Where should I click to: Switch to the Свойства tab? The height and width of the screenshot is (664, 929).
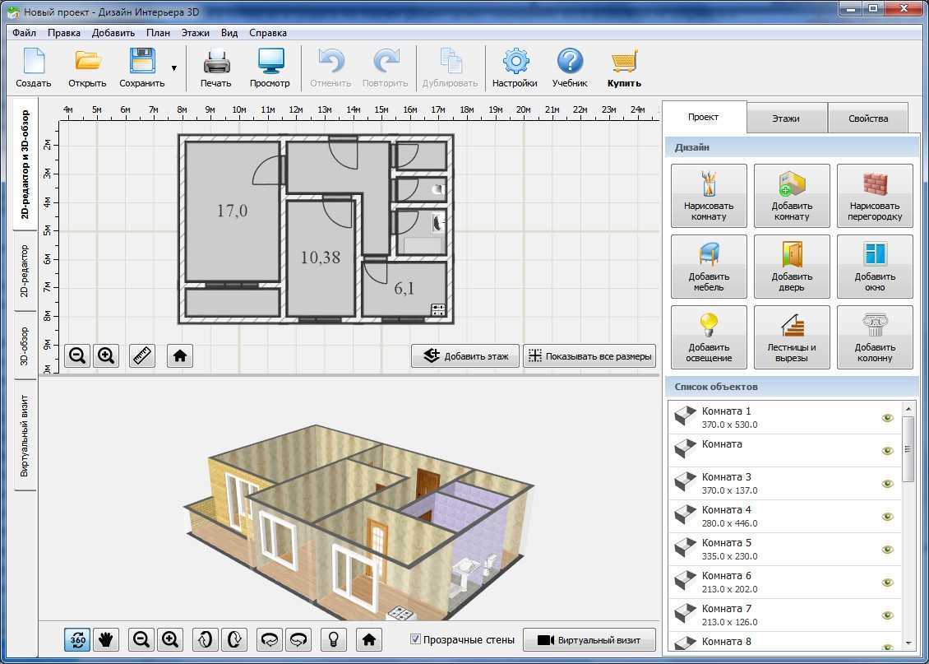[x=868, y=118]
